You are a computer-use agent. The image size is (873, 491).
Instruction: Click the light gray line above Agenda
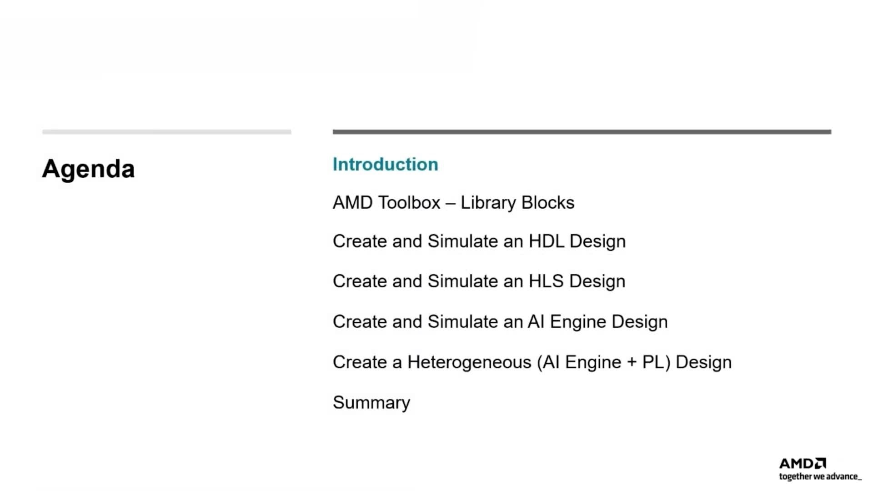click(167, 132)
